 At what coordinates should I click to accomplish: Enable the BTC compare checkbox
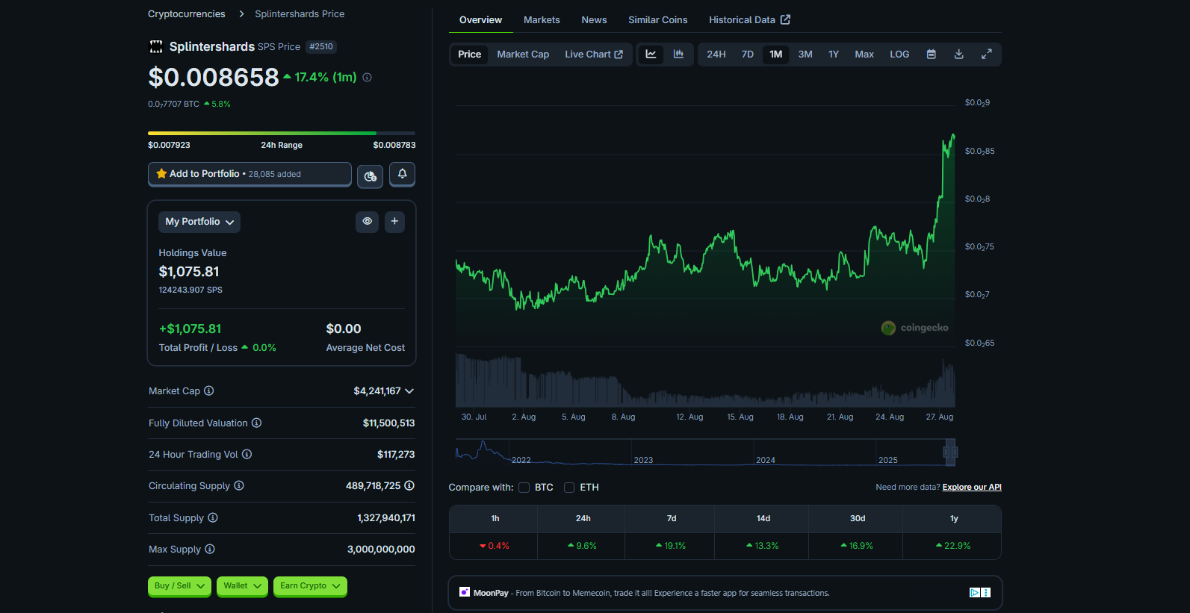pos(524,488)
